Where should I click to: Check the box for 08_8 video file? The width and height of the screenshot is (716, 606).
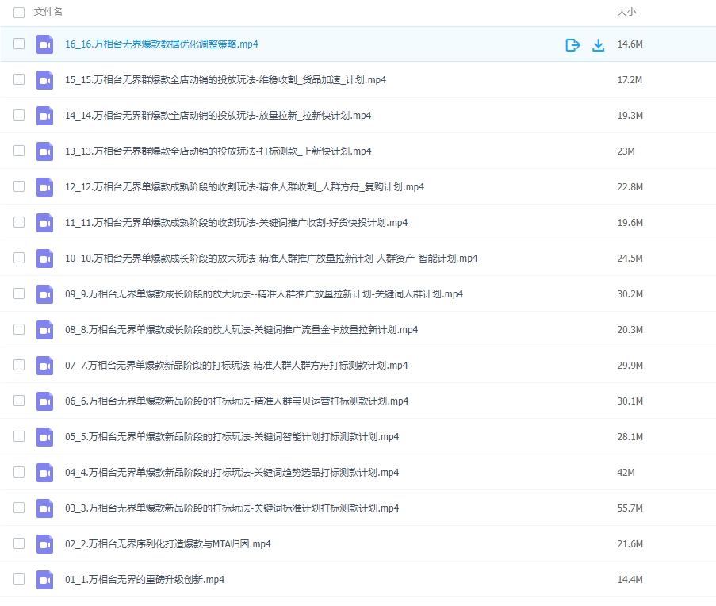point(19,330)
